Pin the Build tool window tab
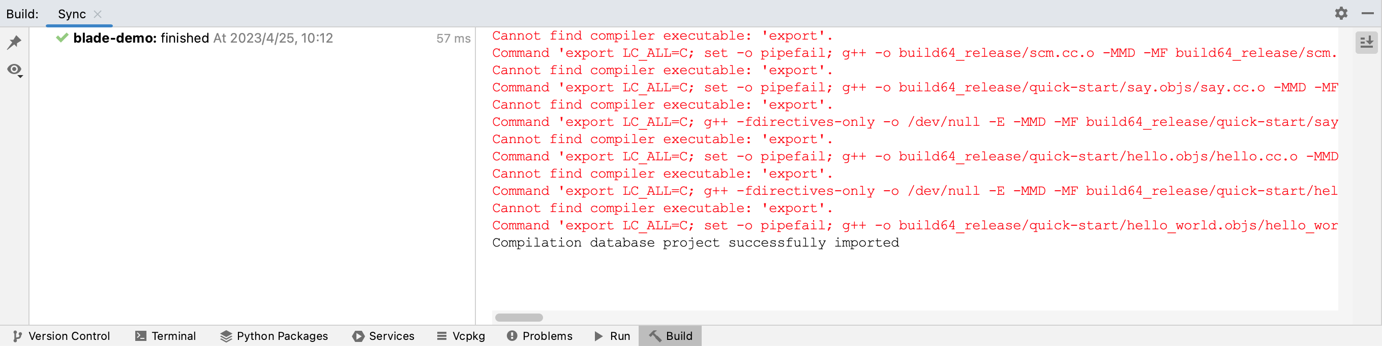1382x346 pixels. tap(14, 42)
